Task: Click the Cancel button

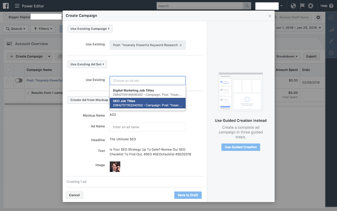Action: coord(74,195)
